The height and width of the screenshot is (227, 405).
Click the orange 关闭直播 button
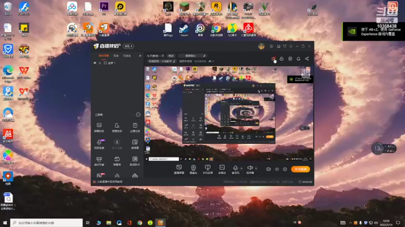click(x=300, y=169)
